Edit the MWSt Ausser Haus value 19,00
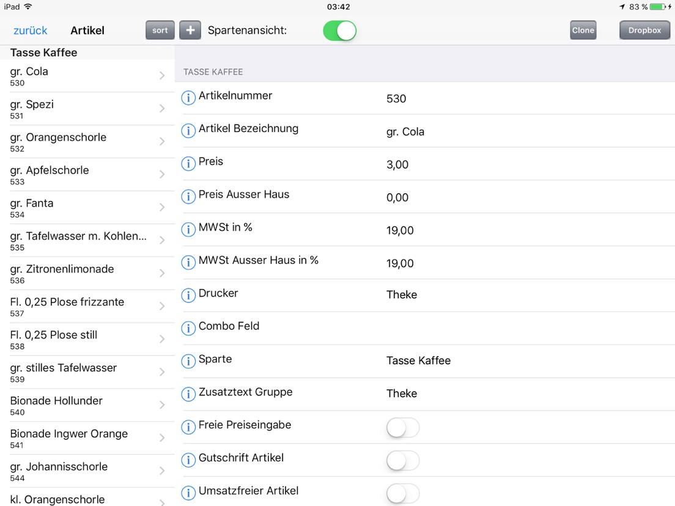Viewport: 675px width, 506px height. point(400,263)
